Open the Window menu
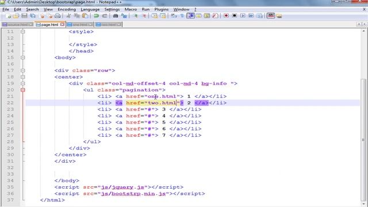 (182, 9)
